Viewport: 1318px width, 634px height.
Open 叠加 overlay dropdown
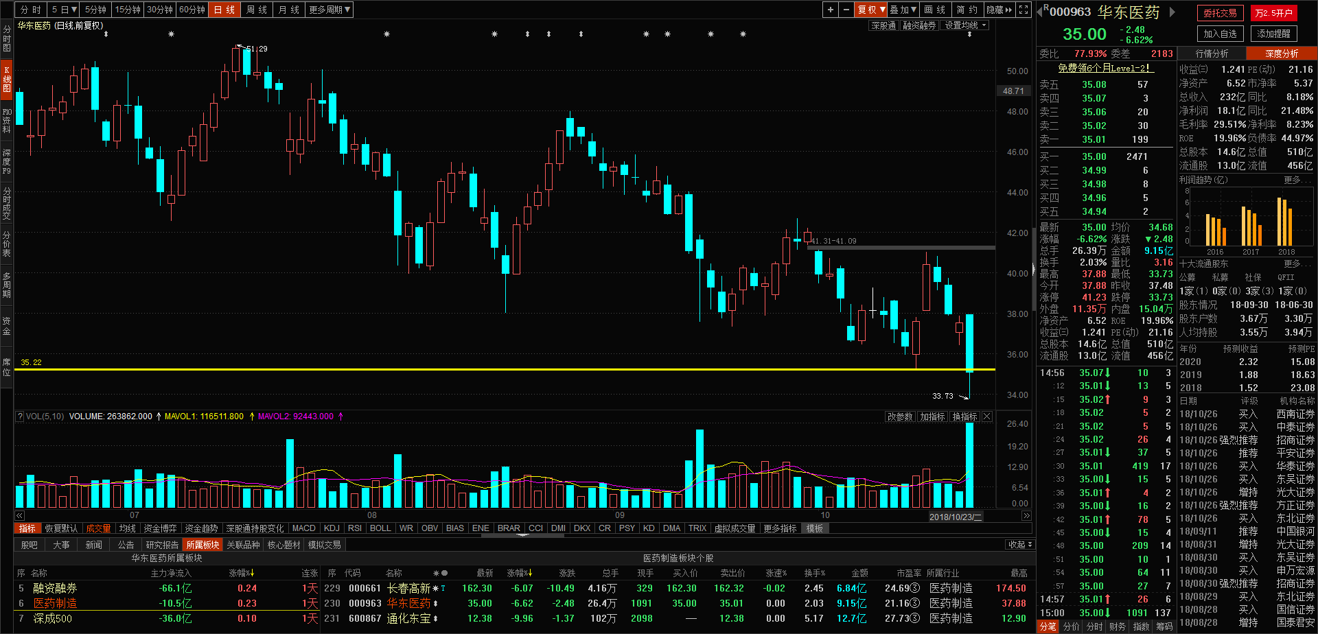coord(903,10)
